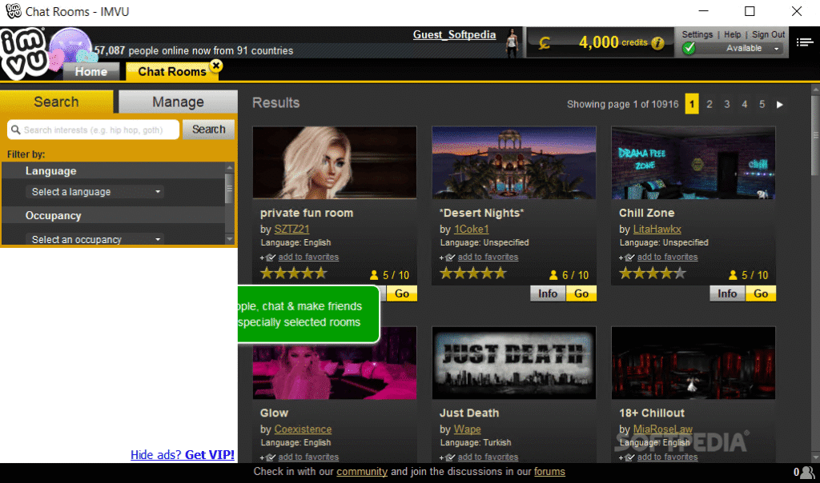This screenshot has width=820, height=483.
Task: Open the hamburger list menu icon
Action: [x=804, y=42]
